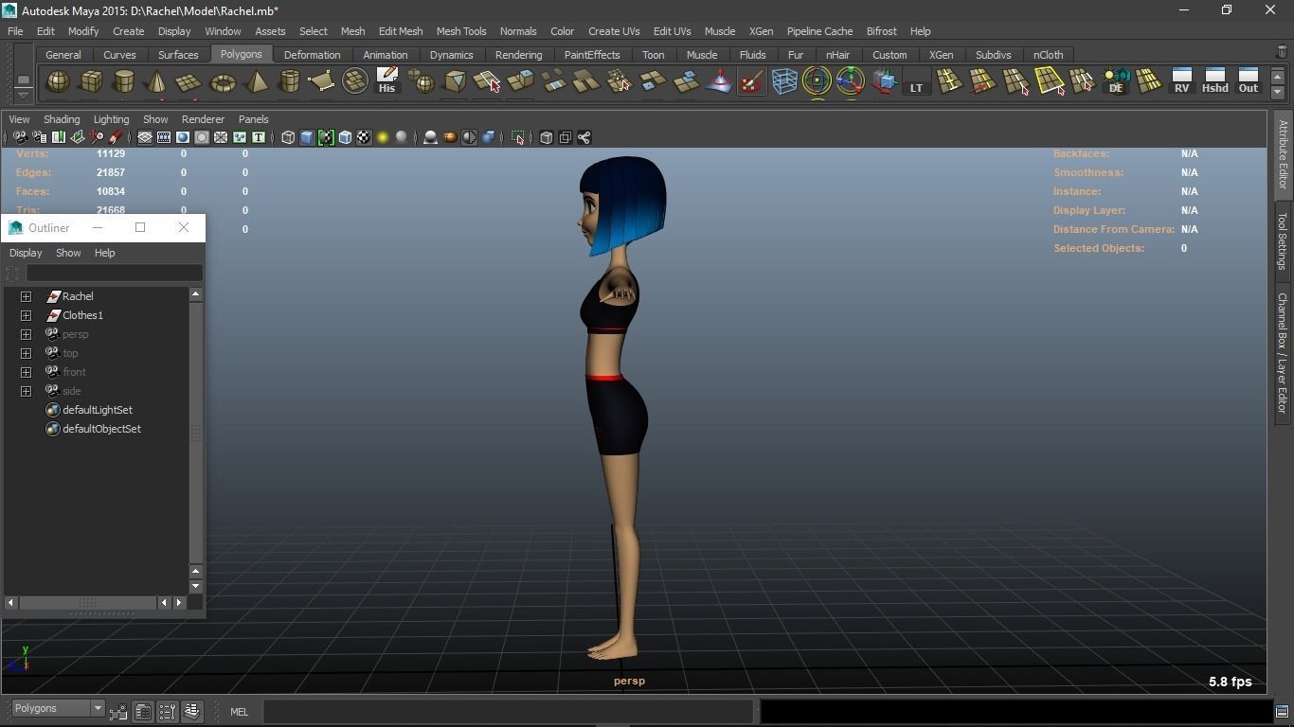Toggle smooth shade all in viewport
Screen dimensions: 1294x727
pos(307,137)
